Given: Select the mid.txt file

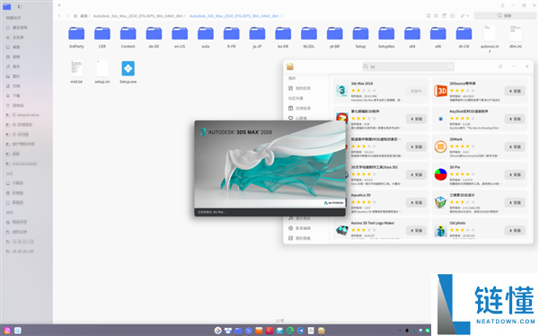Looking at the screenshot, I should point(76,72).
